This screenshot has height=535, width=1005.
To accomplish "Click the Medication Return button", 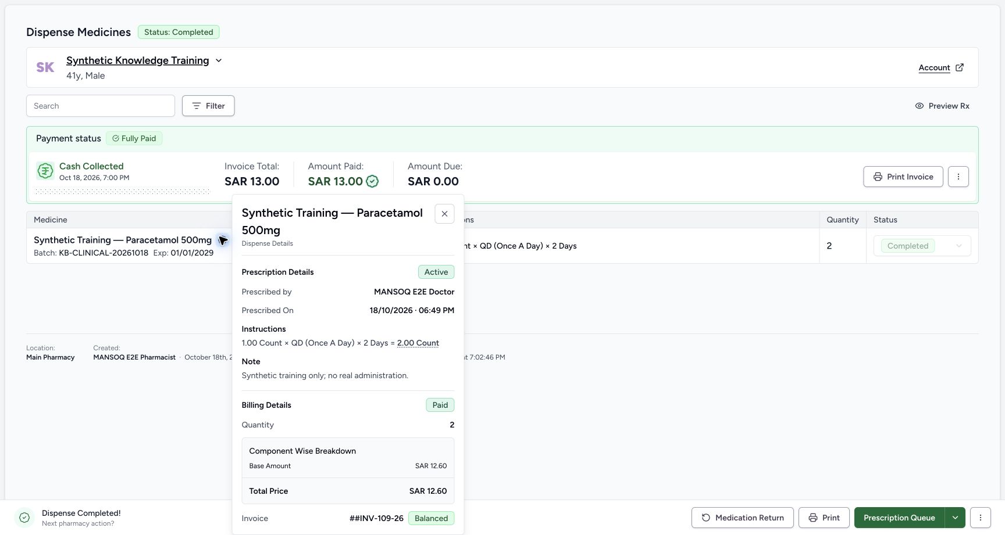I will point(743,518).
